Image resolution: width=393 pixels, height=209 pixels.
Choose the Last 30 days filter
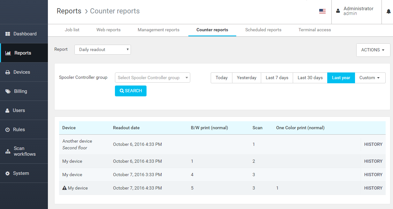[x=310, y=78]
